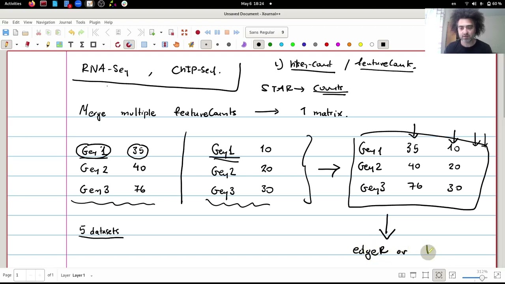Seek audio backward with the rewind button

(208, 32)
